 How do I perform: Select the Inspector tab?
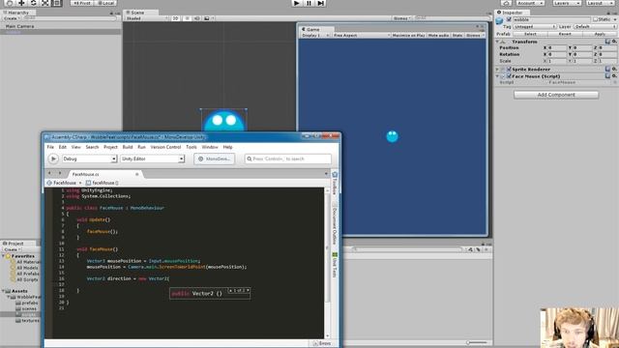tap(512, 13)
